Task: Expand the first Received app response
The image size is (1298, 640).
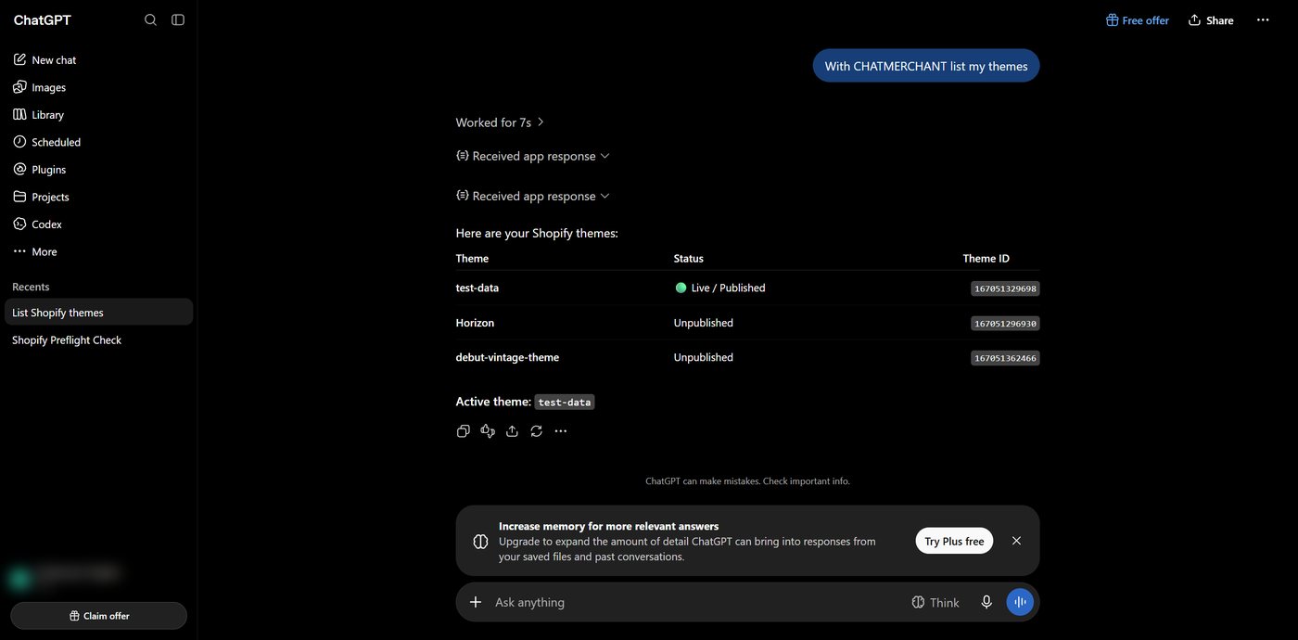Action: click(x=533, y=156)
